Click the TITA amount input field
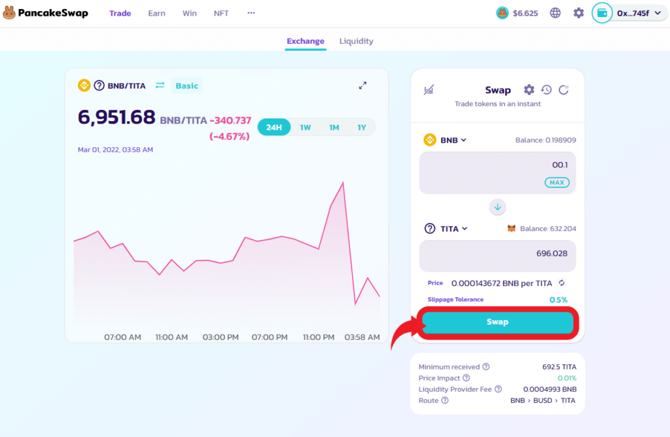 497,256
